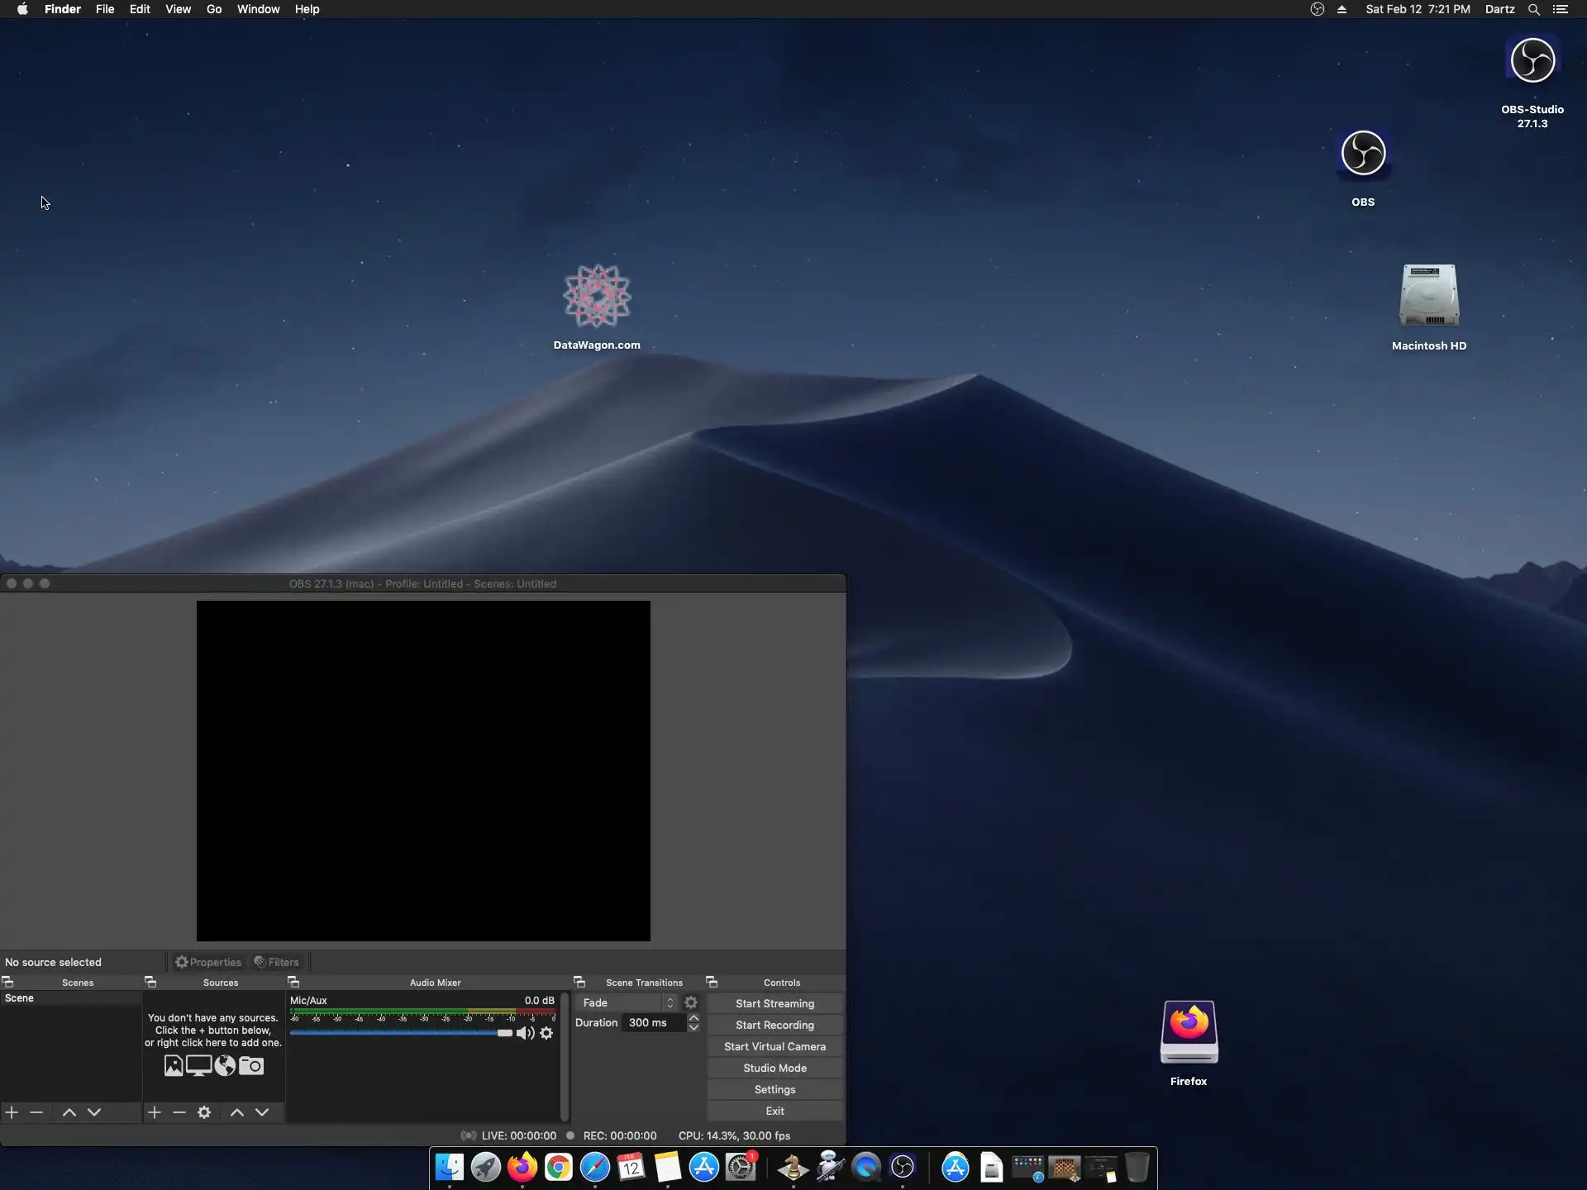Add a new scene with plus button
1587x1190 pixels.
pyautogui.click(x=12, y=1112)
